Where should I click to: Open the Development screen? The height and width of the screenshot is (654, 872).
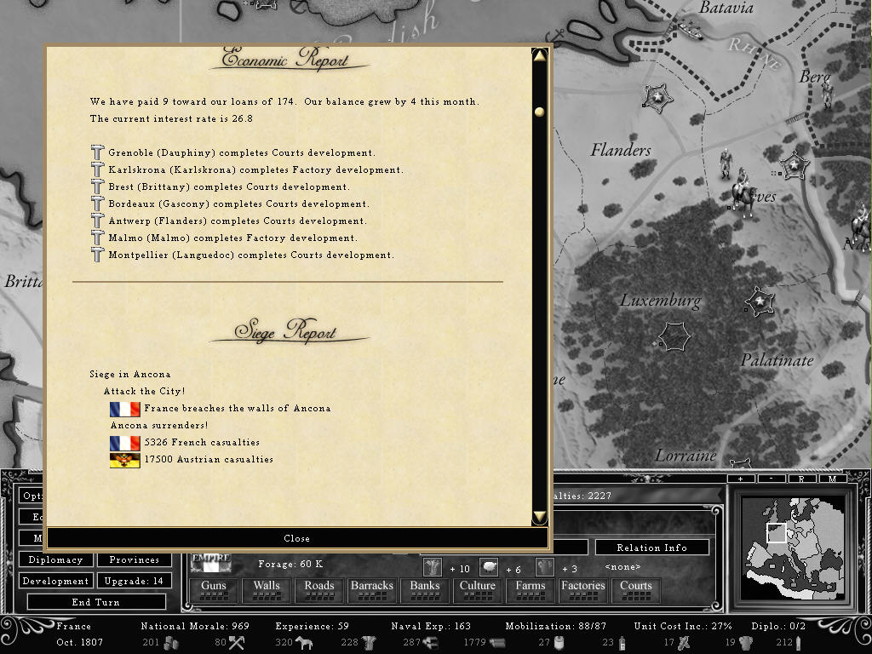coord(55,581)
